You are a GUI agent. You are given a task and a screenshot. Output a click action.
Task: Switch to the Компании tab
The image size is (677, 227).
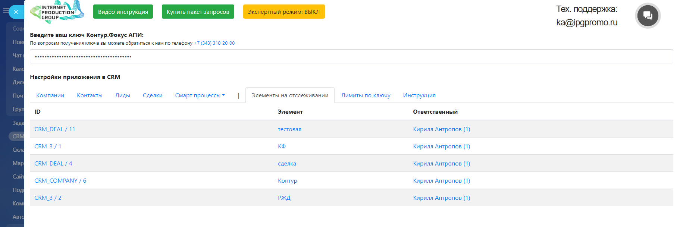point(50,95)
